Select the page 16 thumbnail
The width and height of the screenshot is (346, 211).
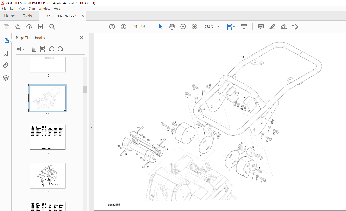(48, 98)
